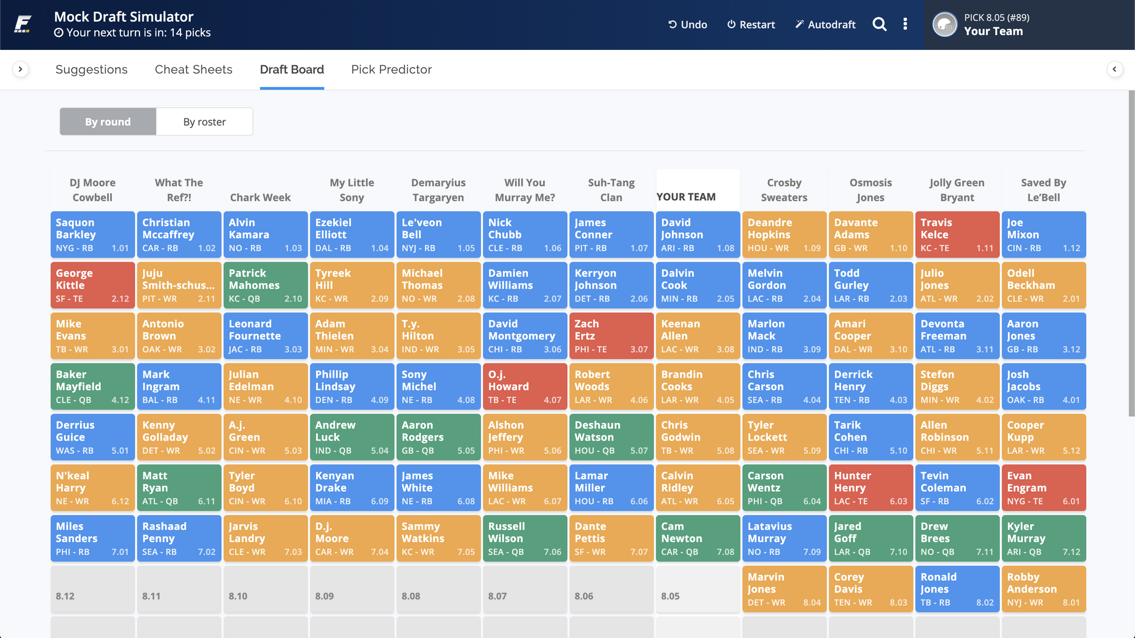
Task: Select the Cheat Sheets tab
Action: coord(194,69)
